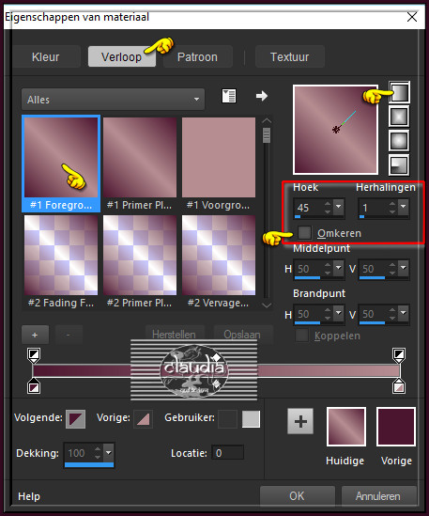Image resolution: width=429 pixels, height=516 pixels.
Task: Click the Volgende swatch icon
Action: point(76,418)
